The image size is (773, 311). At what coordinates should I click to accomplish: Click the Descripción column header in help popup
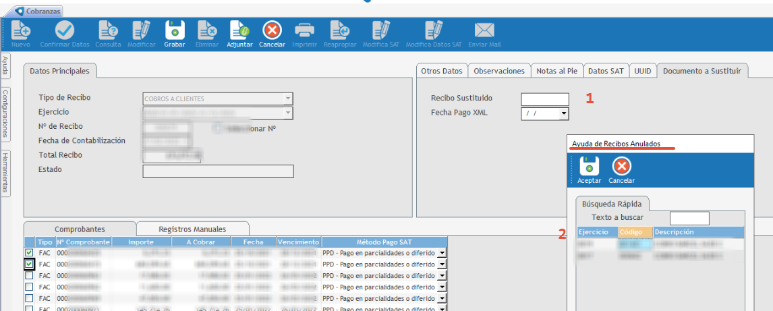(x=699, y=232)
